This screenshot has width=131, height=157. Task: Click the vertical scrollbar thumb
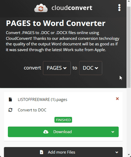click(x=129, y=47)
